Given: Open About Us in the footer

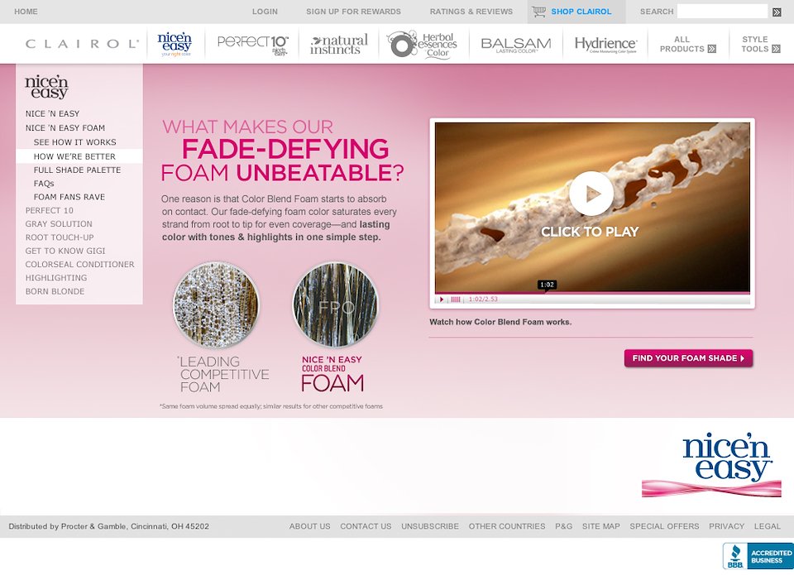Looking at the screenshot, I should pos(310,526).
